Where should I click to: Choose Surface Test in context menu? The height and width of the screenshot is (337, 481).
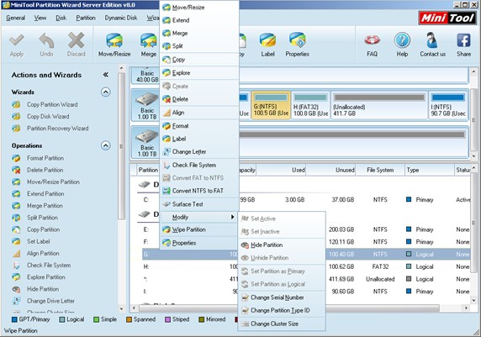[199, 204]
